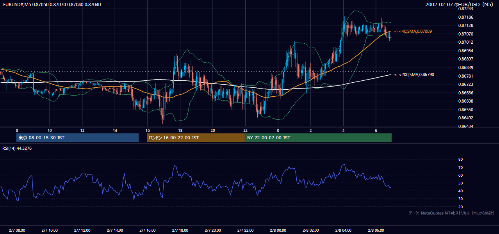
Task: Click the bottom time label 2/7 10:00
Action: coord(50,230)
